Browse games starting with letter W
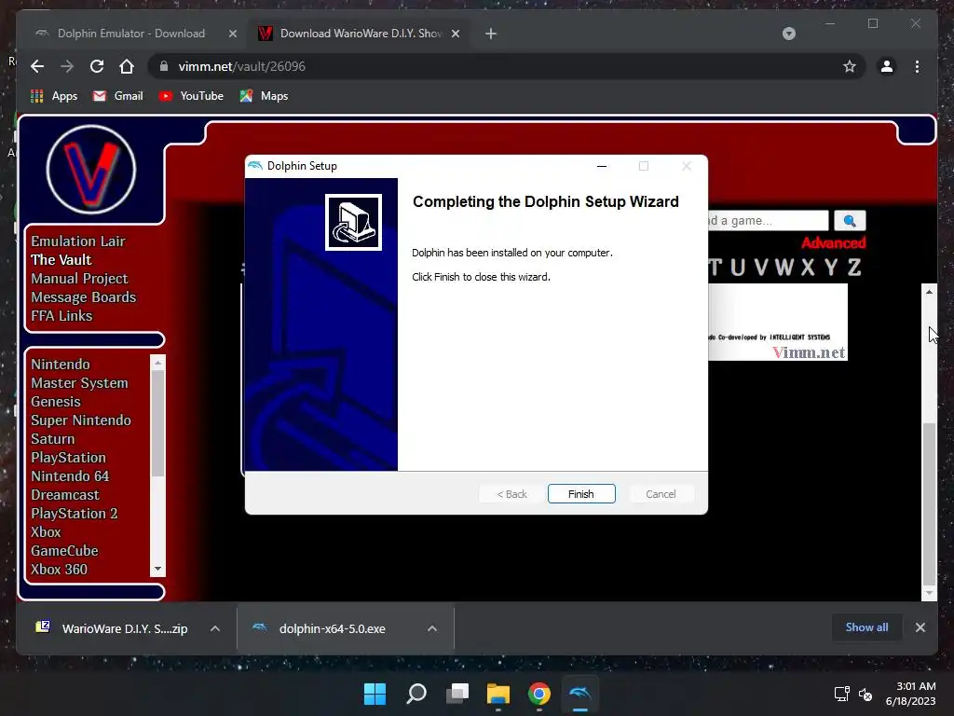Image resolution: width=954 pixels, height=716 pixels. [x=784, y=268]
